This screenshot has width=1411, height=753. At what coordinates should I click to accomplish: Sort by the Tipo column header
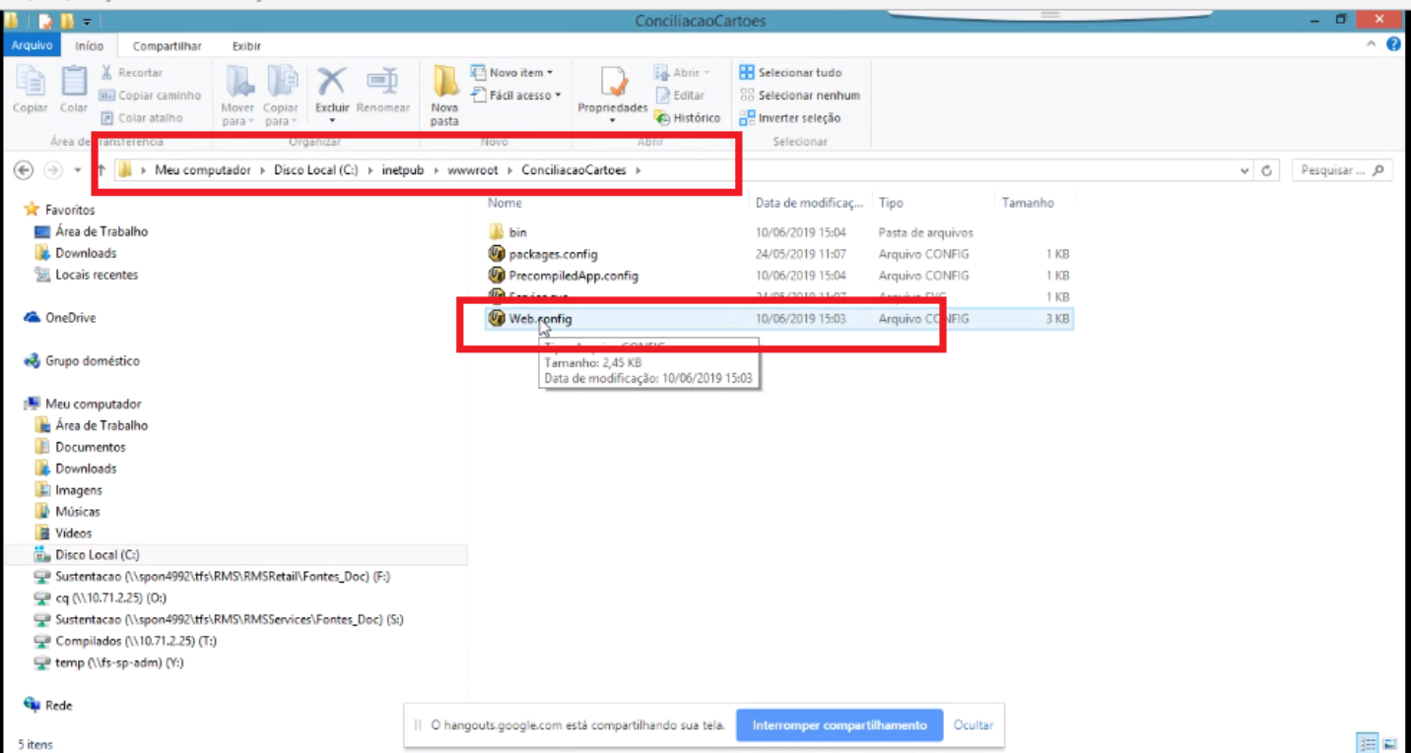(x=891, y=203)
